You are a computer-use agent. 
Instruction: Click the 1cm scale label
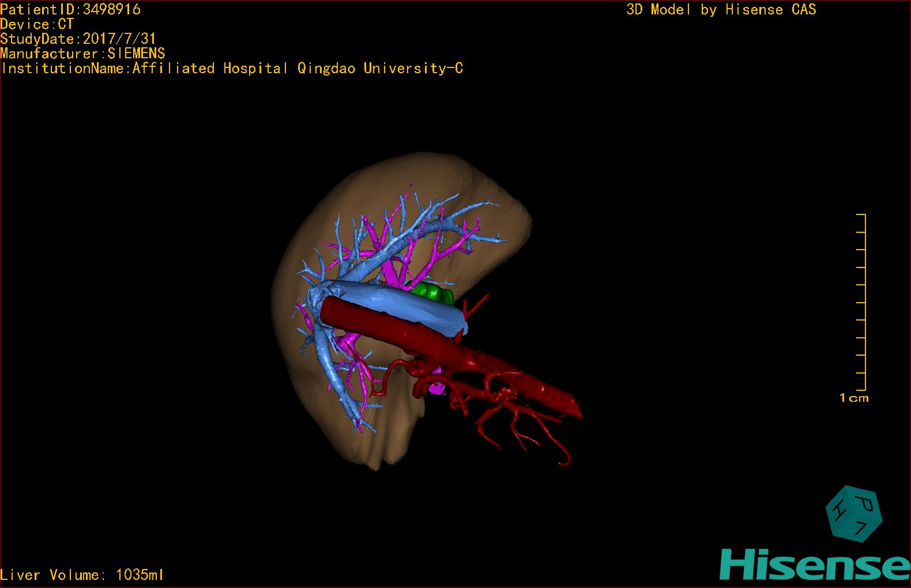coord(854,398)
